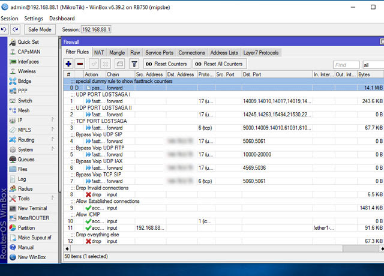This screenshot has height=276, width=384.
Task: Click the undo arrow button
Action: pyautogui.click(x=4, y=29)
